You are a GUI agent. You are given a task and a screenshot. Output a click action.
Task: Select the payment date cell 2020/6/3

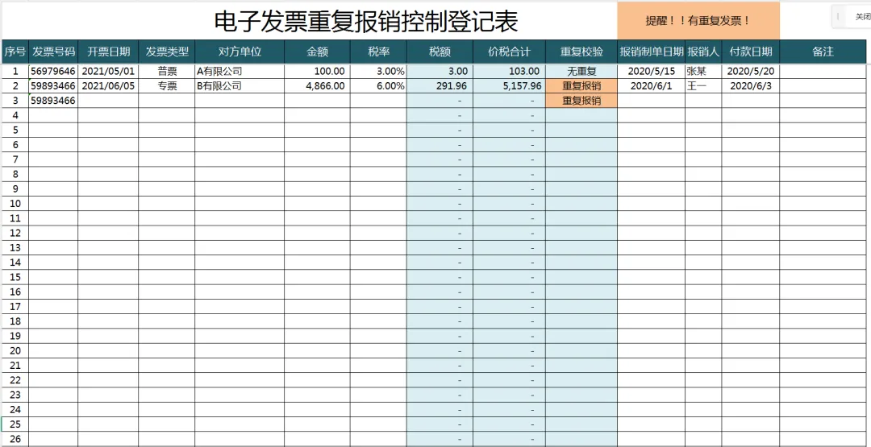751,86
